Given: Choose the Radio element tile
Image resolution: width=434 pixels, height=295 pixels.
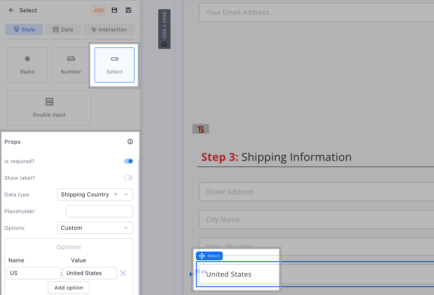Looking at the screenshot, I should click(x=27, y=65).
